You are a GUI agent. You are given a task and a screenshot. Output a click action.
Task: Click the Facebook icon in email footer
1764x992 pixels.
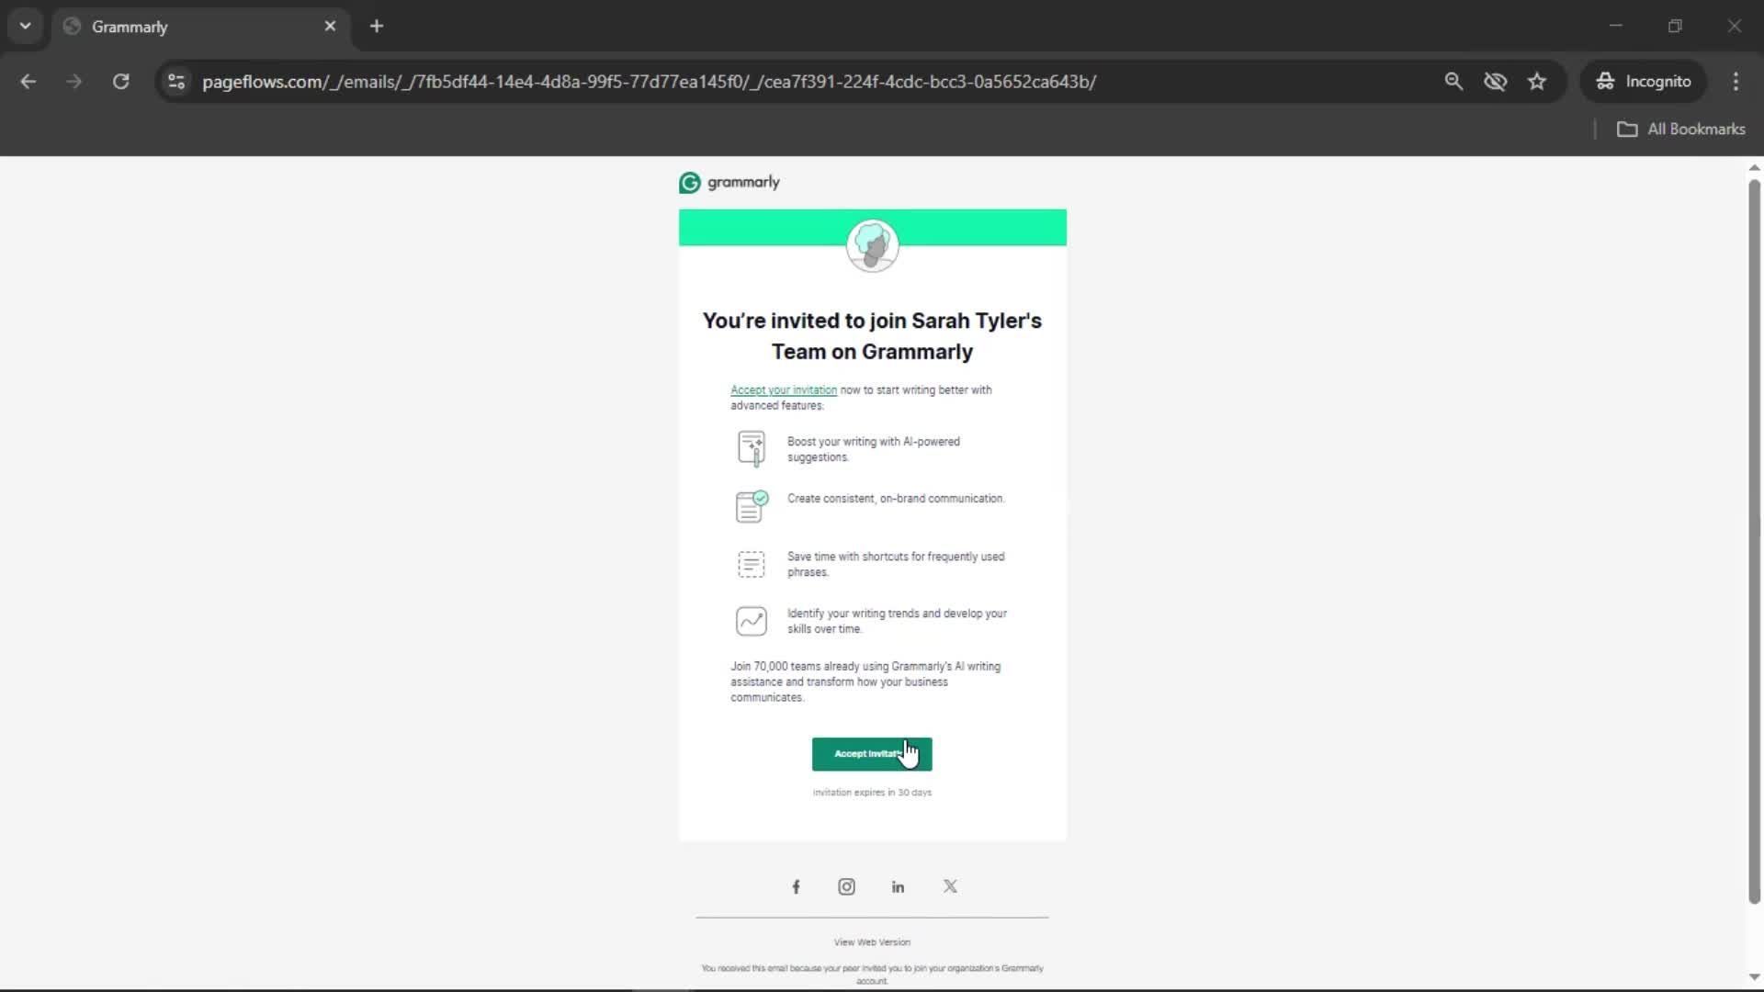pos(796,886)
